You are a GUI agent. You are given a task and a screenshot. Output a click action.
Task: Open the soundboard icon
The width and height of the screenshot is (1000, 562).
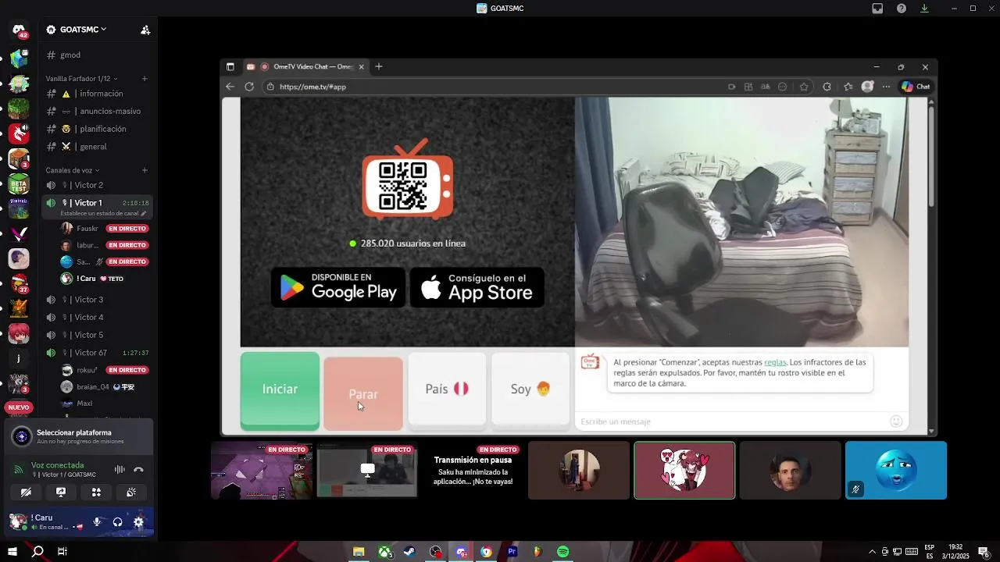[131, 493]
